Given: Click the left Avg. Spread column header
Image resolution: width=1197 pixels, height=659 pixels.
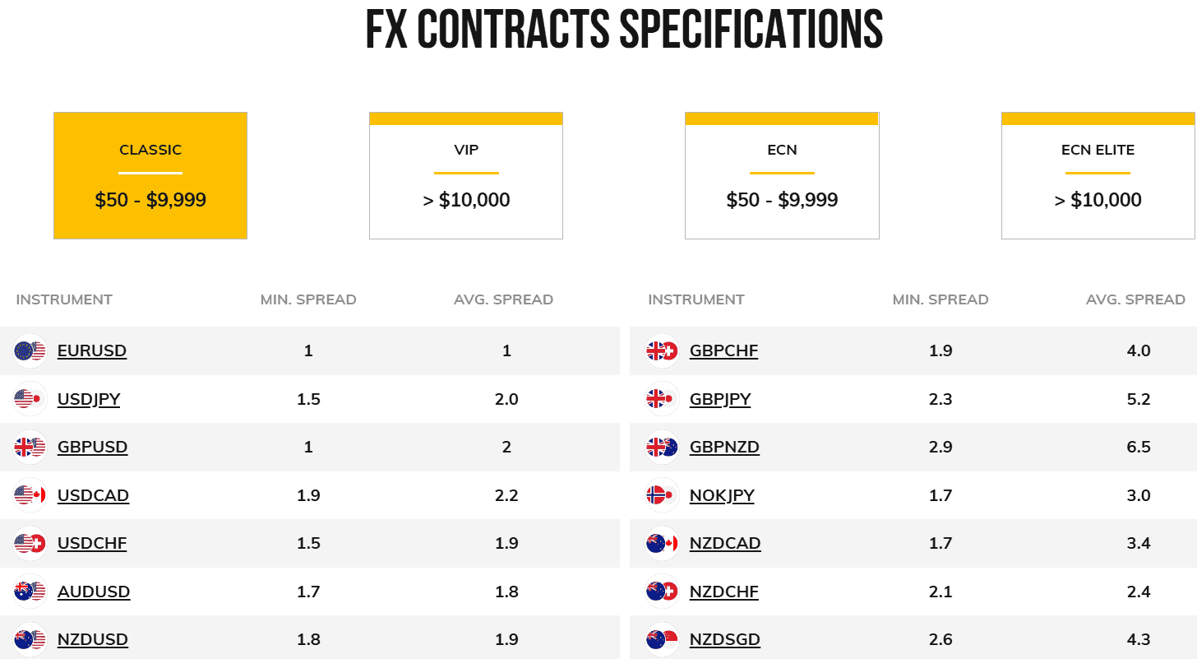Looking at the screenshot, I should coord(503,299).
